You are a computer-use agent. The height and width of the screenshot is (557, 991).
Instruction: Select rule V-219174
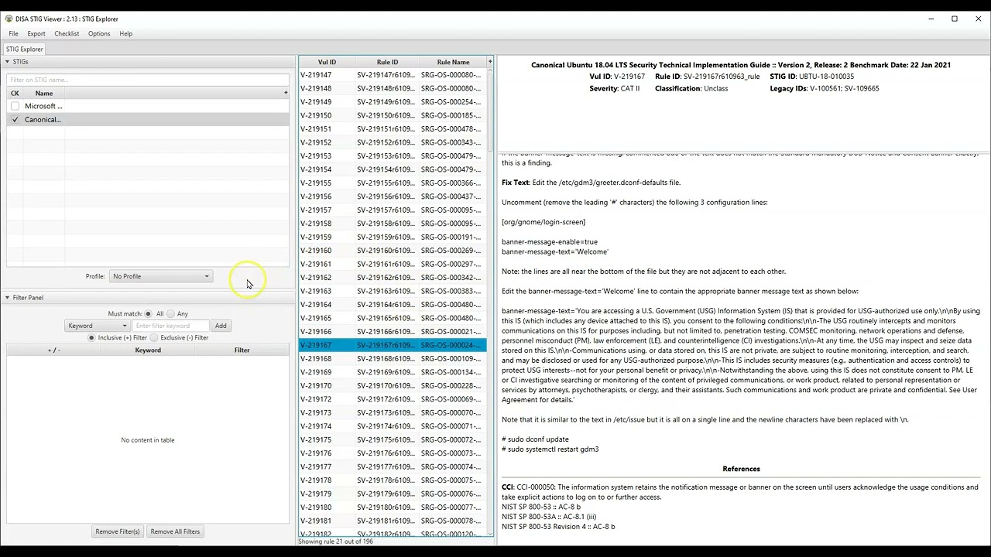393,426
